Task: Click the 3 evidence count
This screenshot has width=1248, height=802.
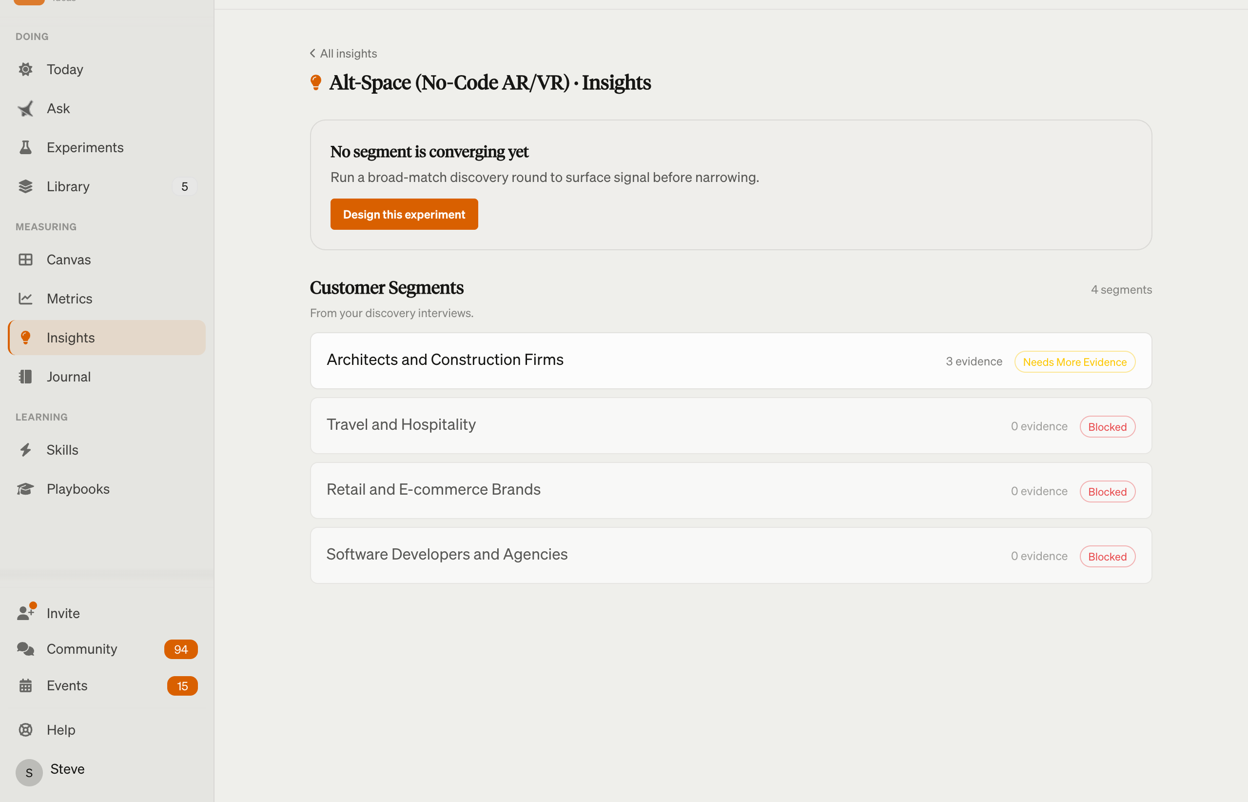Action: [x=974, y=361]
